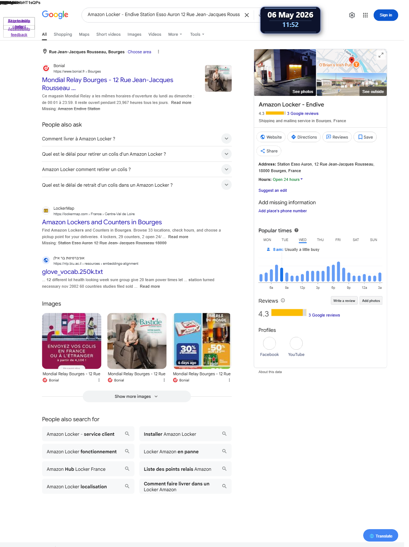Open the Reviews info icon
The image size is (409, 547).
pos(283,300)
